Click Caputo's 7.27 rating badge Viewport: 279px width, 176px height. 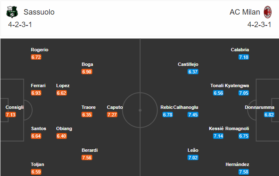(112, 115)
